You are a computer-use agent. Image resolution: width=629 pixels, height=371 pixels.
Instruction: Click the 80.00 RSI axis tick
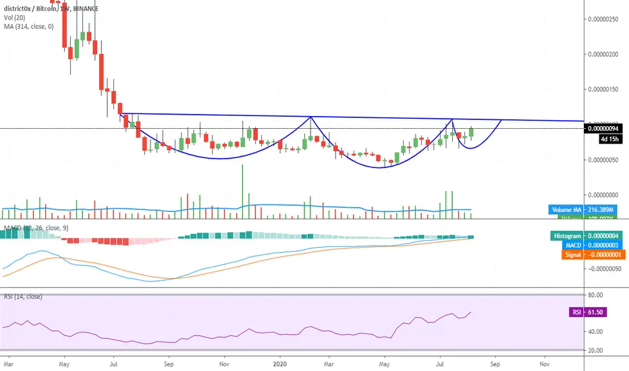point(595,295)
